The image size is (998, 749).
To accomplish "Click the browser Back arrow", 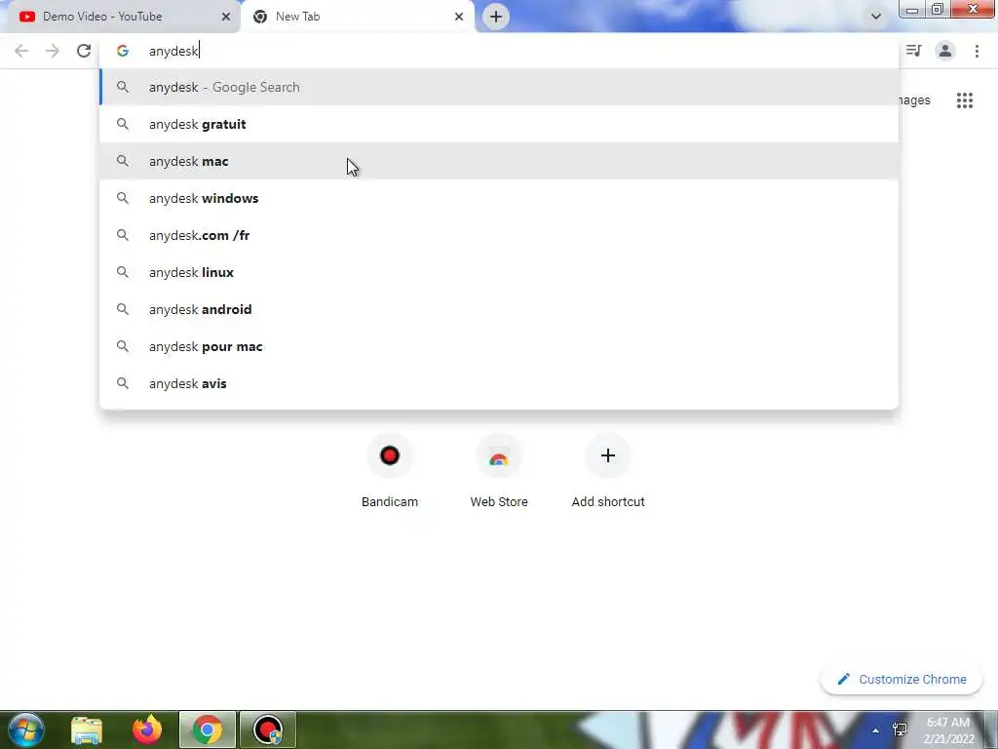I will tap(21, 51).
